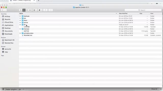
Task: Open Downloads in the sidebar
Action: tap(8, 34)
